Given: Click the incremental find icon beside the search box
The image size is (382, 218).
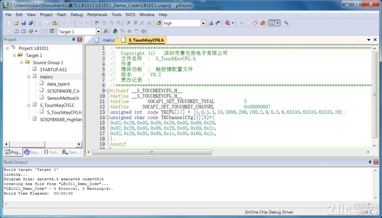Looking at the screenshot, I should (211, 23).
